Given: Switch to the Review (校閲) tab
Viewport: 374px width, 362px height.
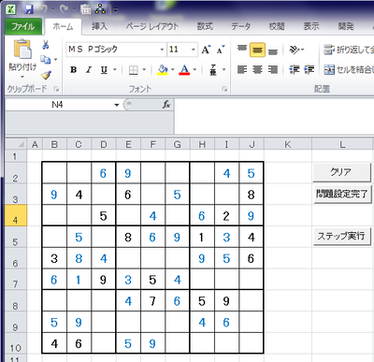Looking at the screenshot, I should pyautogui.click(x=277, y=26).
